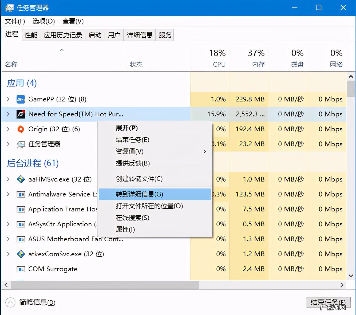
Task: Expand the aaHMSvc.exe process group
Action: pos(8,179)
